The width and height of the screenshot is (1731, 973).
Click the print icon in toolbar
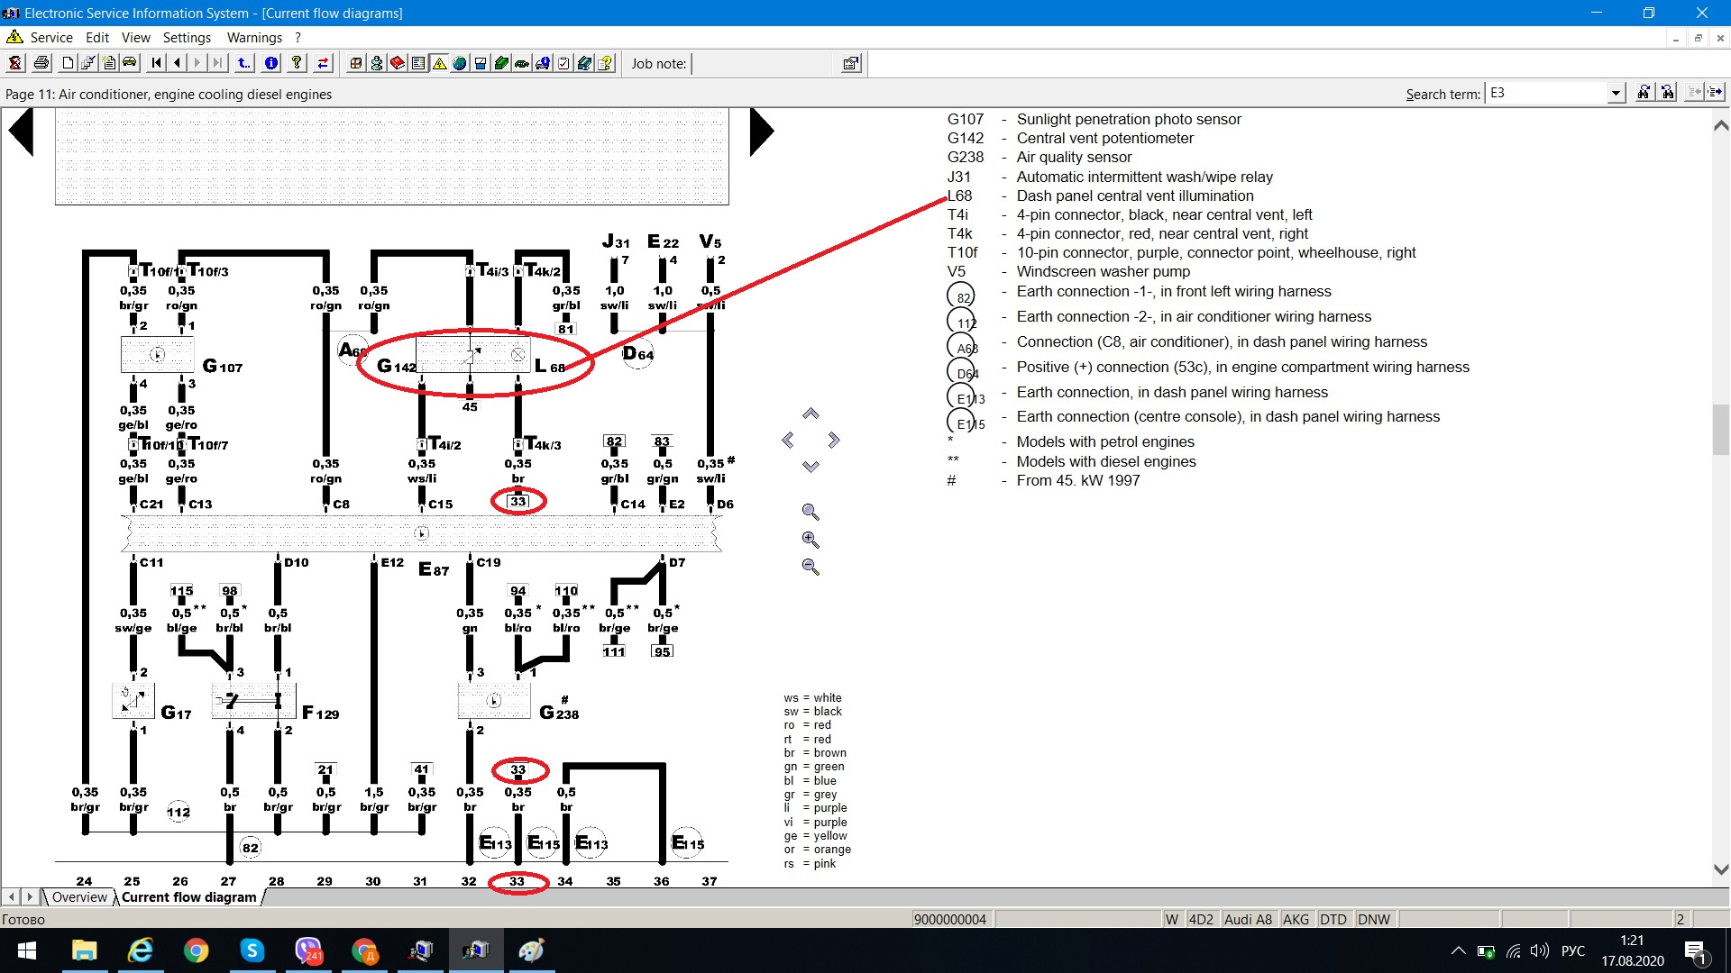41,63
